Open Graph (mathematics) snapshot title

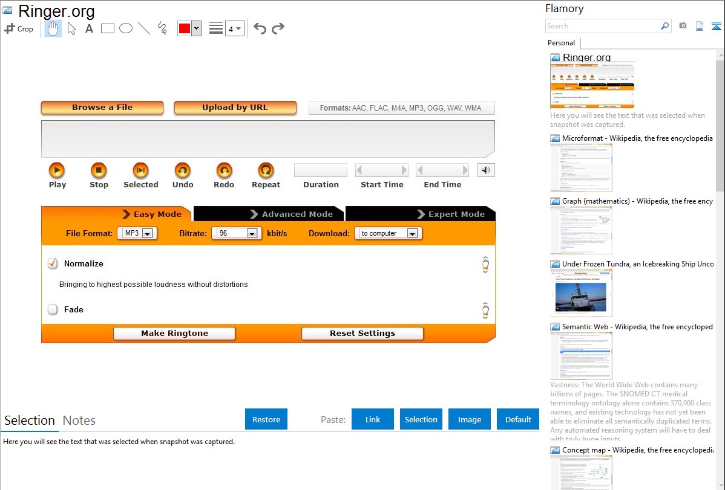637,201
